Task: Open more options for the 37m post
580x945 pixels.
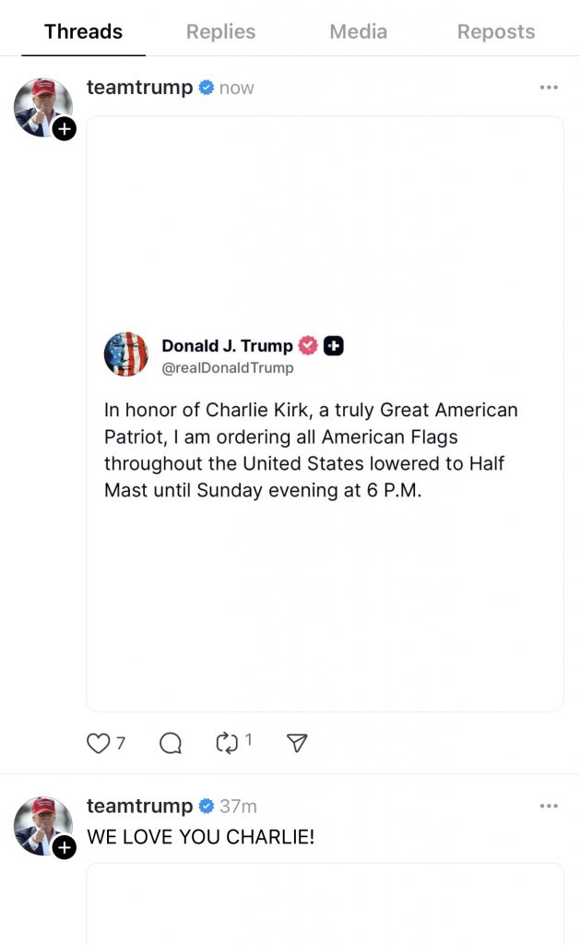Action: tap(549, 806)
